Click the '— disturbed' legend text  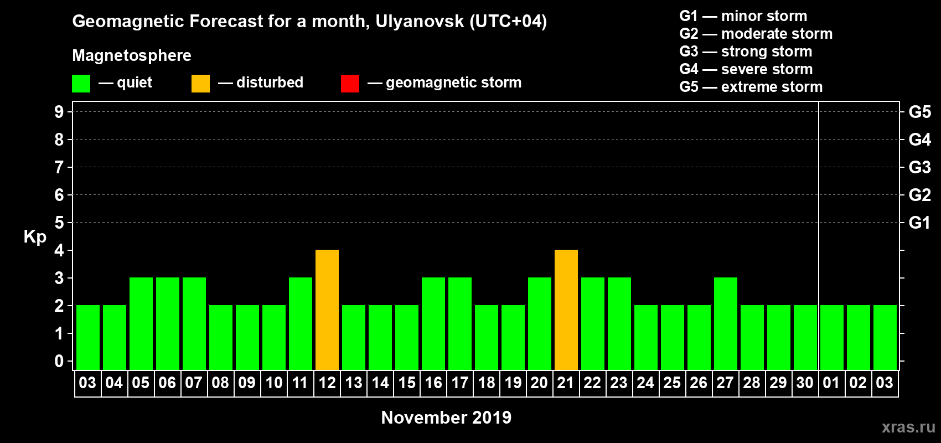[x=261, y=83]
